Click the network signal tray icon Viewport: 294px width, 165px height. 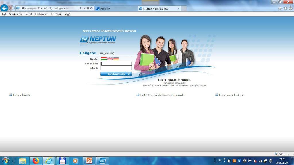tap(260, 161)
